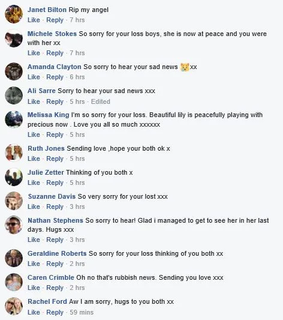Click the crying emoji in Amanda's comment
The image size is (283, 320).
[x=185, y=67]
